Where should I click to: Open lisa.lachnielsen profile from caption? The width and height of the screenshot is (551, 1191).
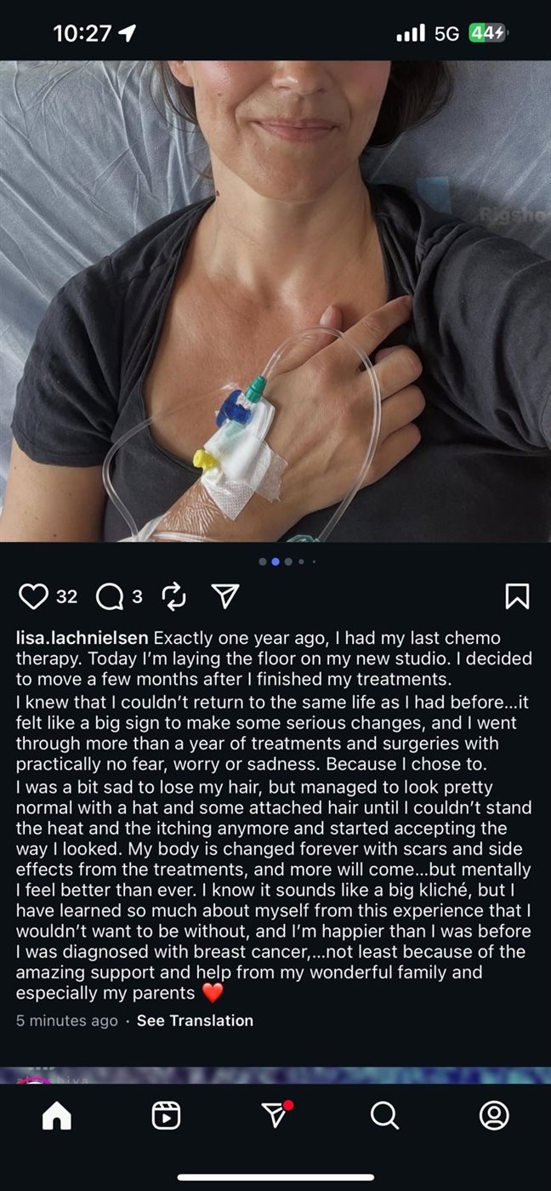click(x=82, y=638)
